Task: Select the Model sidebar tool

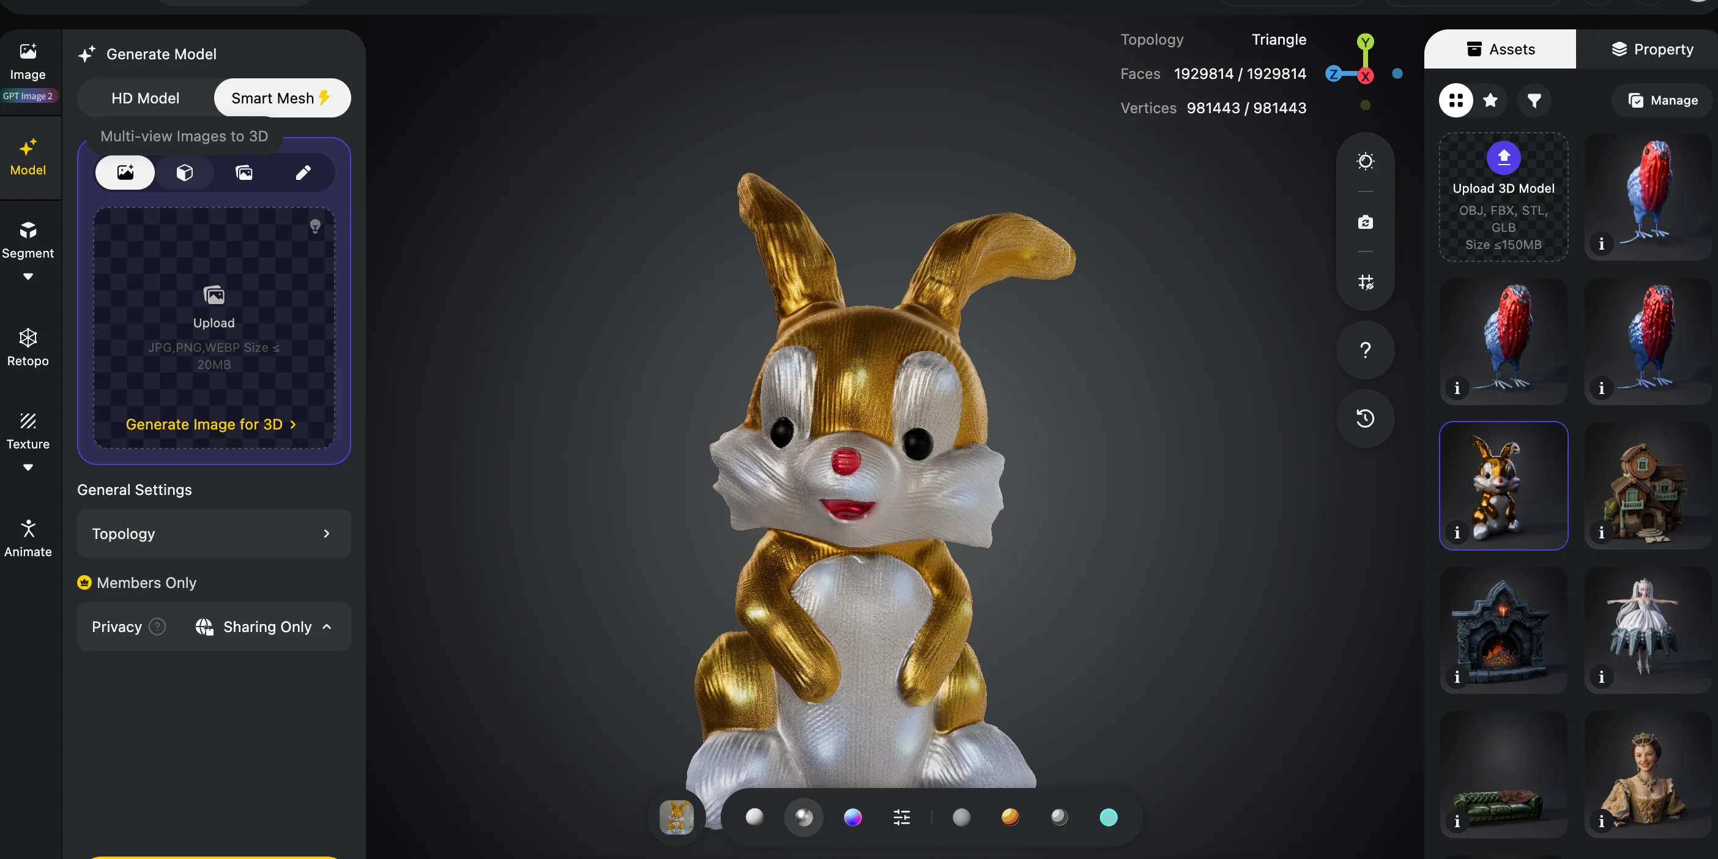Action: (x=28, y=157)
